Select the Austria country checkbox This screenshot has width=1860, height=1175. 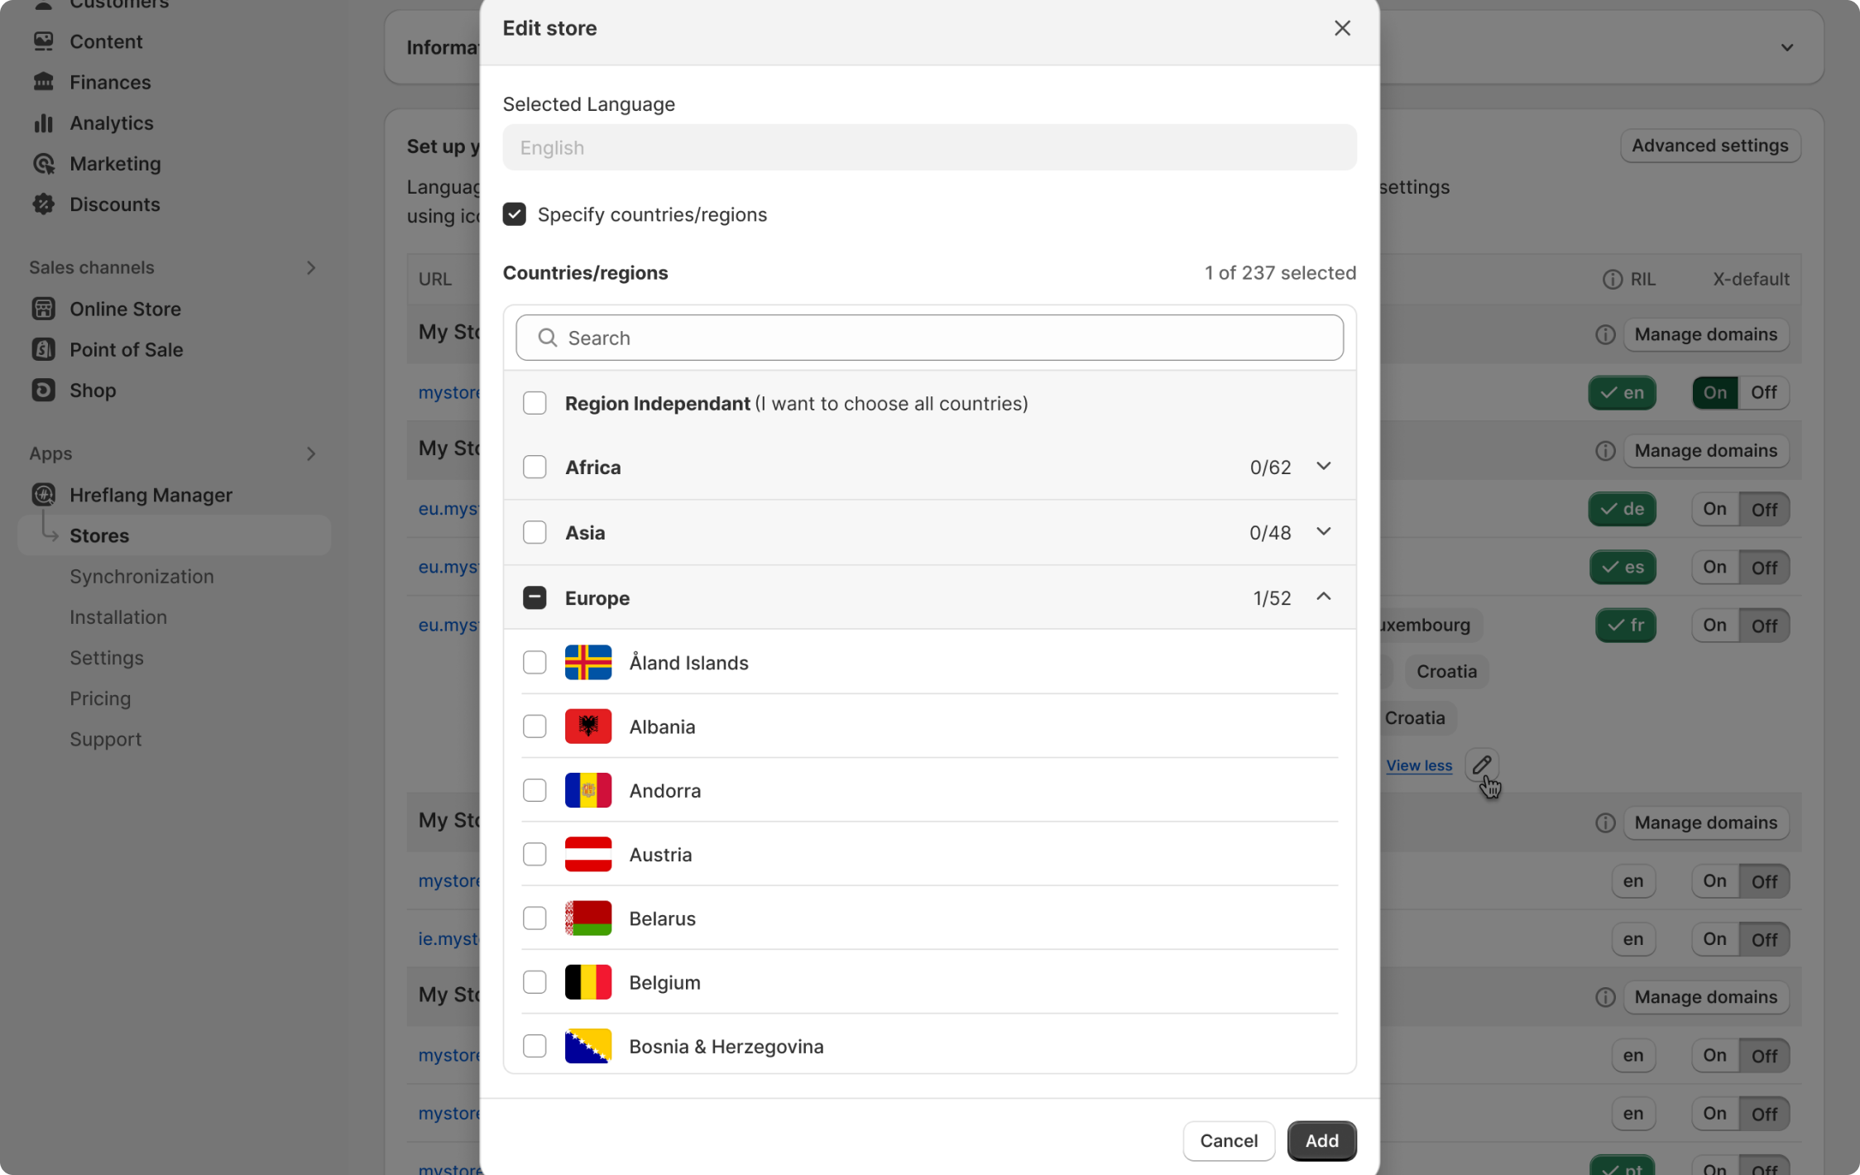pyautogui.click(x=535, y=854)
